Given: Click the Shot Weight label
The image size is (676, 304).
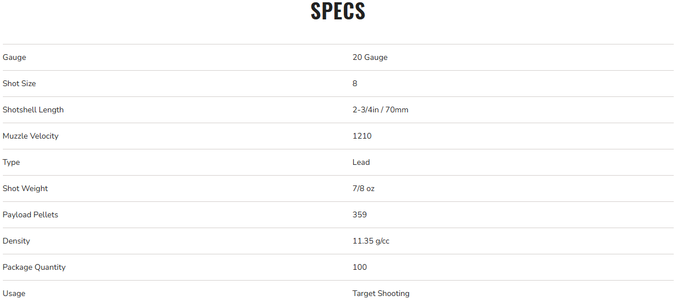Looking at the screenshot, I should pyautogui.click(x=25, y=188).
